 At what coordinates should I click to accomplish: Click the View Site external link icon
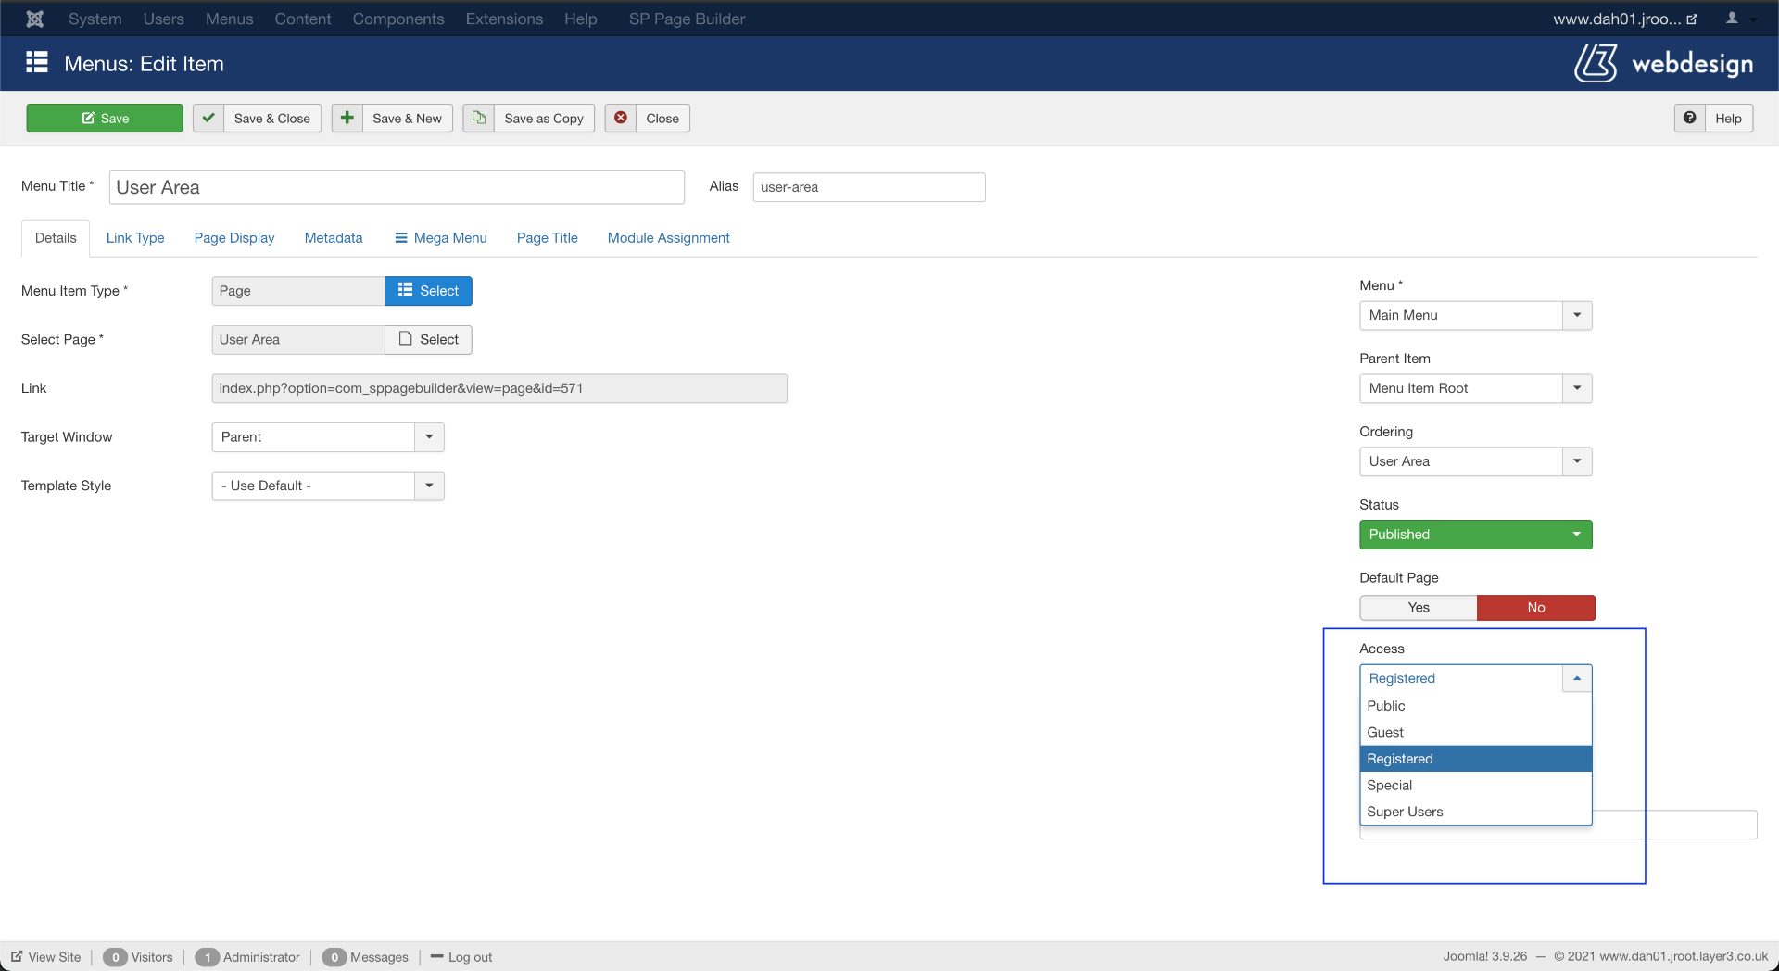click(x=17, y=956)
